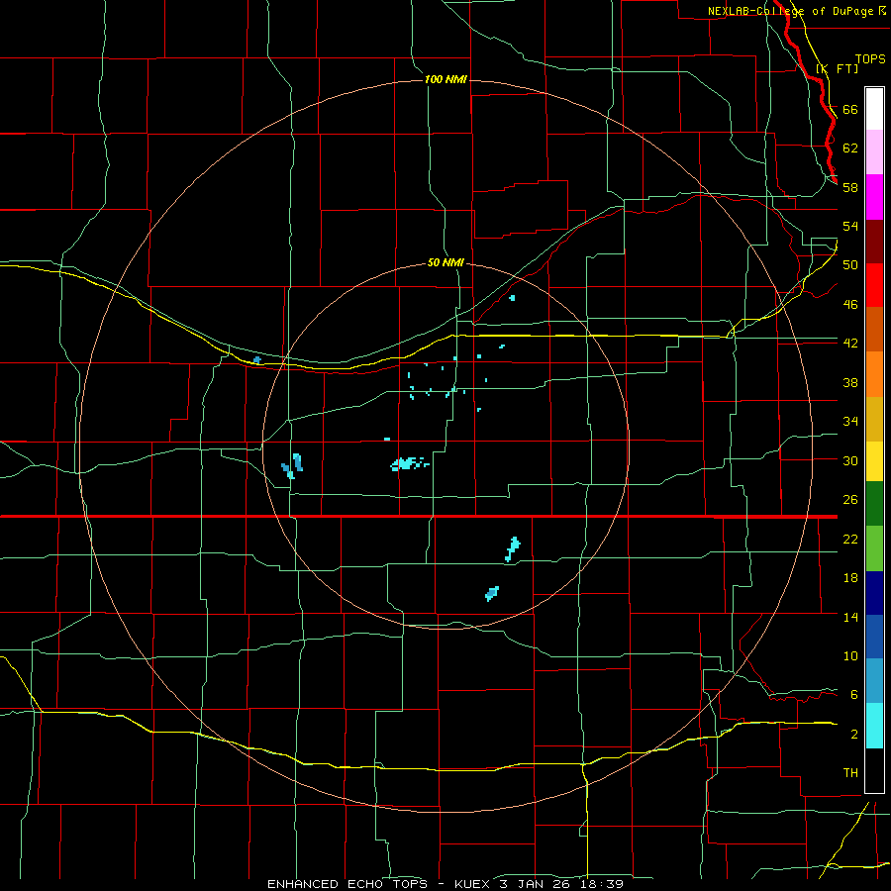The image size is (891, 891).
Task: Select the 14 legend value
Action: coord(850,617)
